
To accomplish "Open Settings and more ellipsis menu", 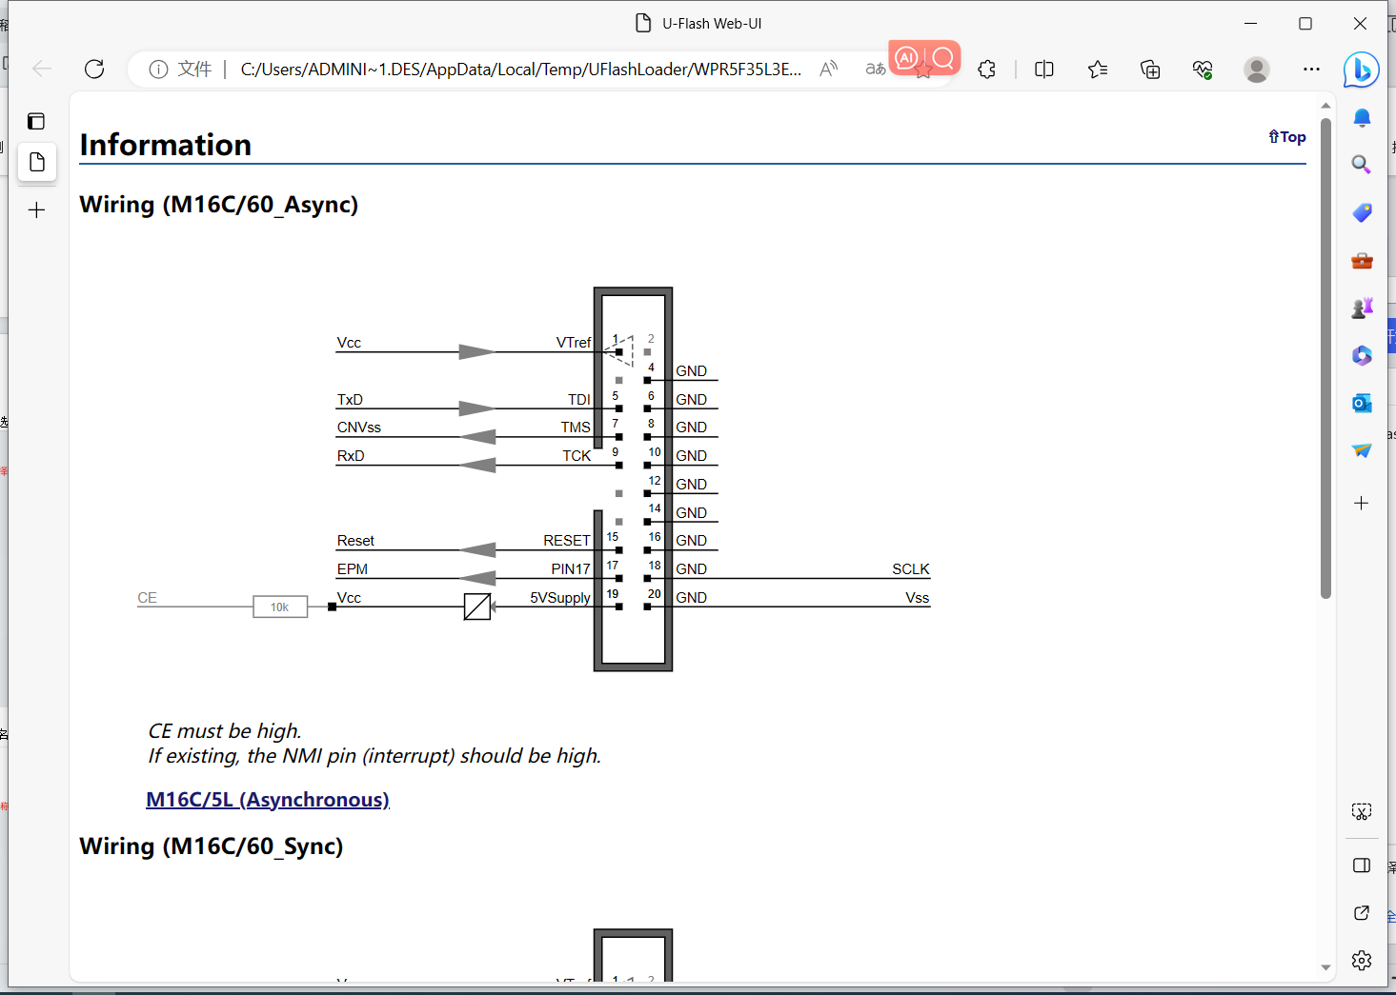I will point(1312,69).
